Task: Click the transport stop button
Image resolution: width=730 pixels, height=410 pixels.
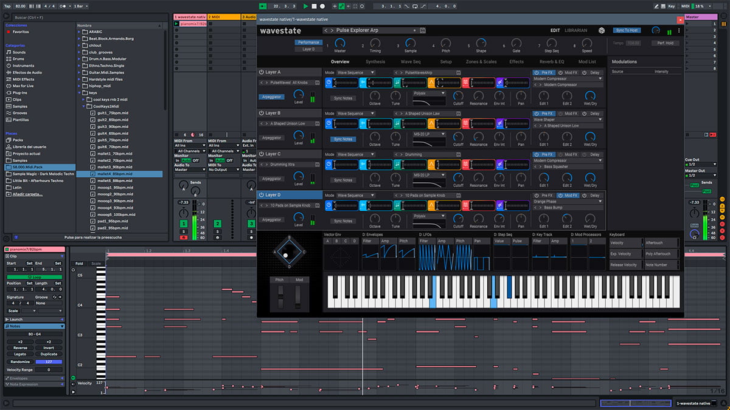Action: [314, 6]
